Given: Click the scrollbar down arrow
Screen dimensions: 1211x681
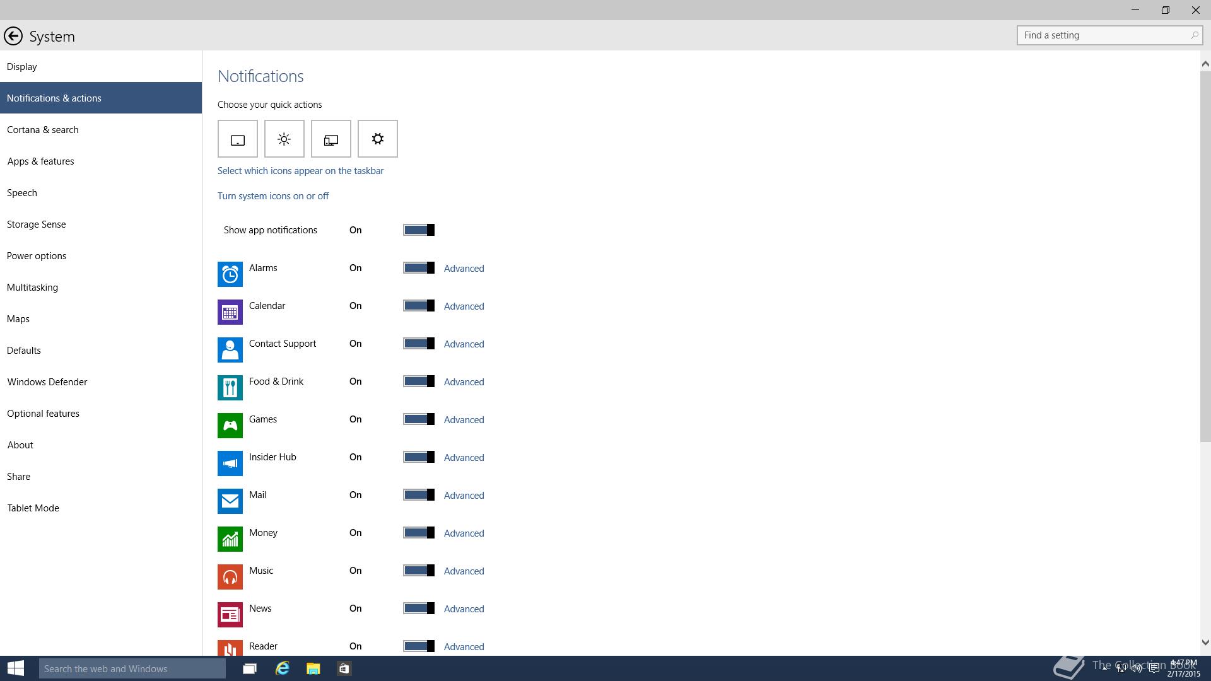Looking at the screenshot, I should click(x=1205, y=643).
